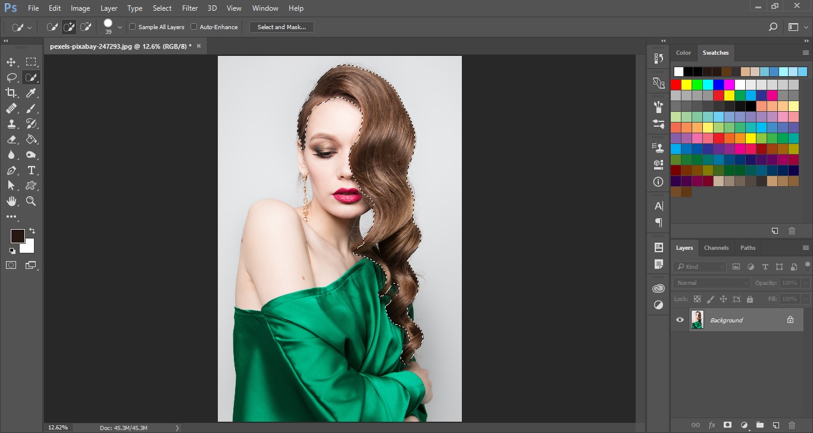The height and width of the screenshot is (433, 813).
Task: Enable Sample All Layers checkbox
Action: pos(133,27)
